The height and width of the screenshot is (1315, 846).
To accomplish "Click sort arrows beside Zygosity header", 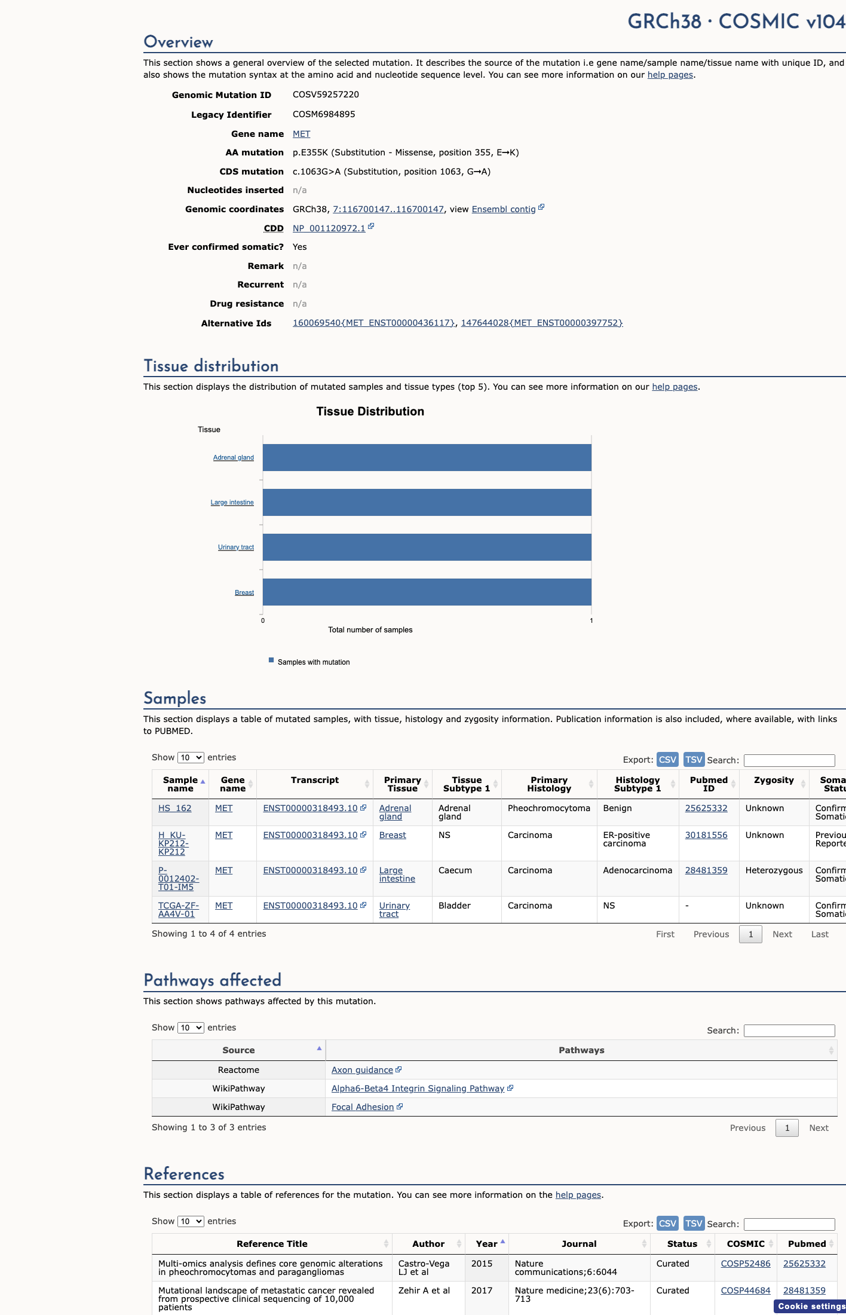I will (803, 784).
